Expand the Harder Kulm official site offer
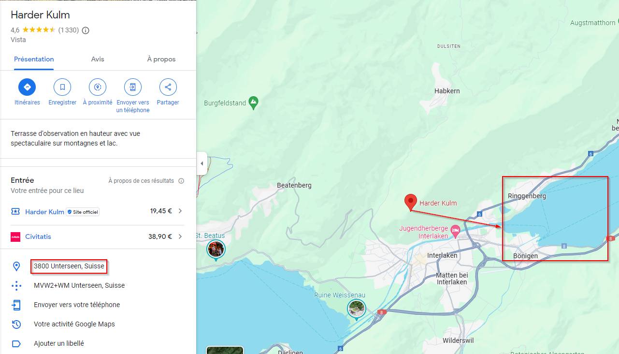 coord(180,211)
